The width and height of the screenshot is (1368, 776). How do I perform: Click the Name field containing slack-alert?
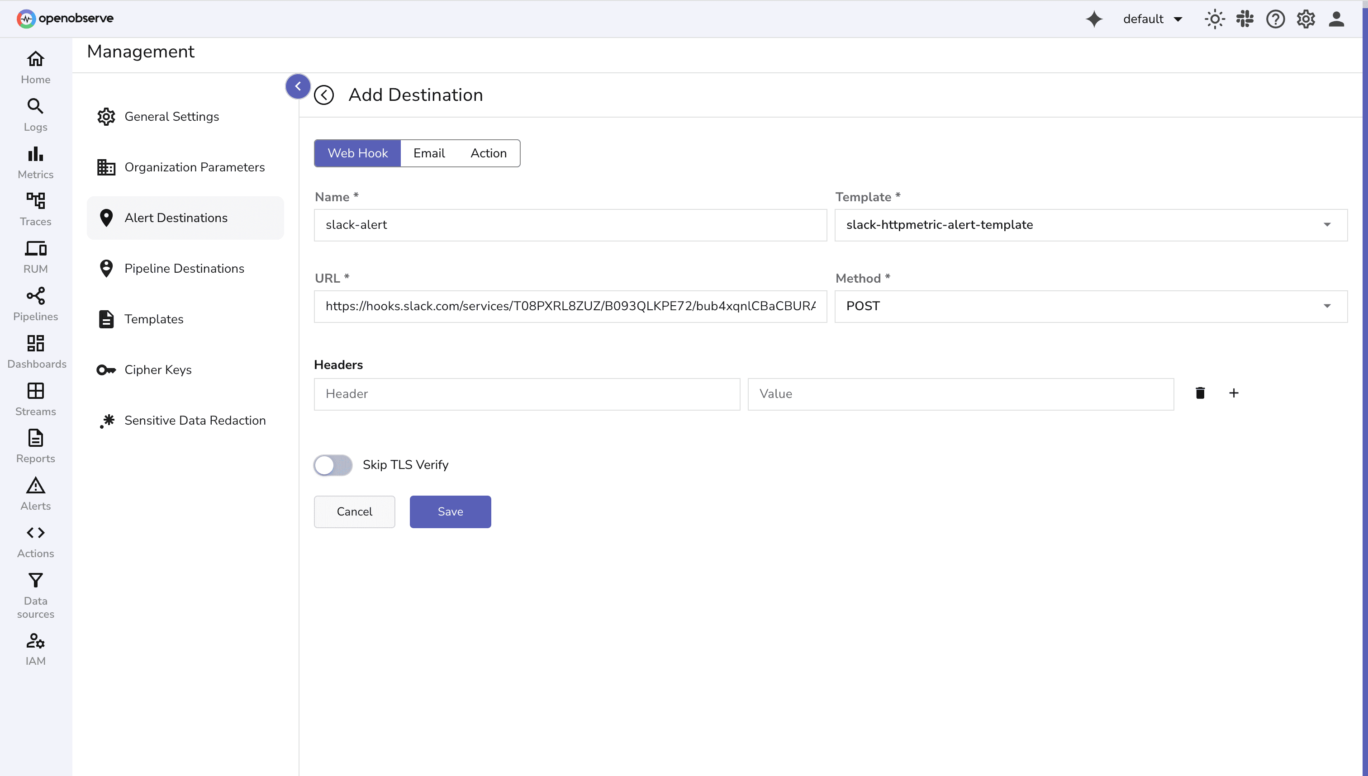point(570,225)
